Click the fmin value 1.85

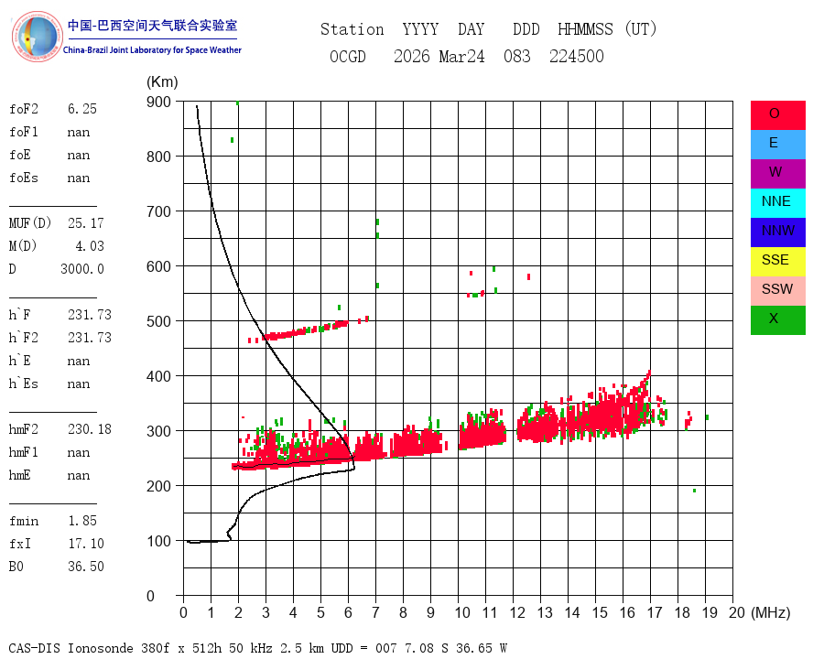[x=82, y=521]
